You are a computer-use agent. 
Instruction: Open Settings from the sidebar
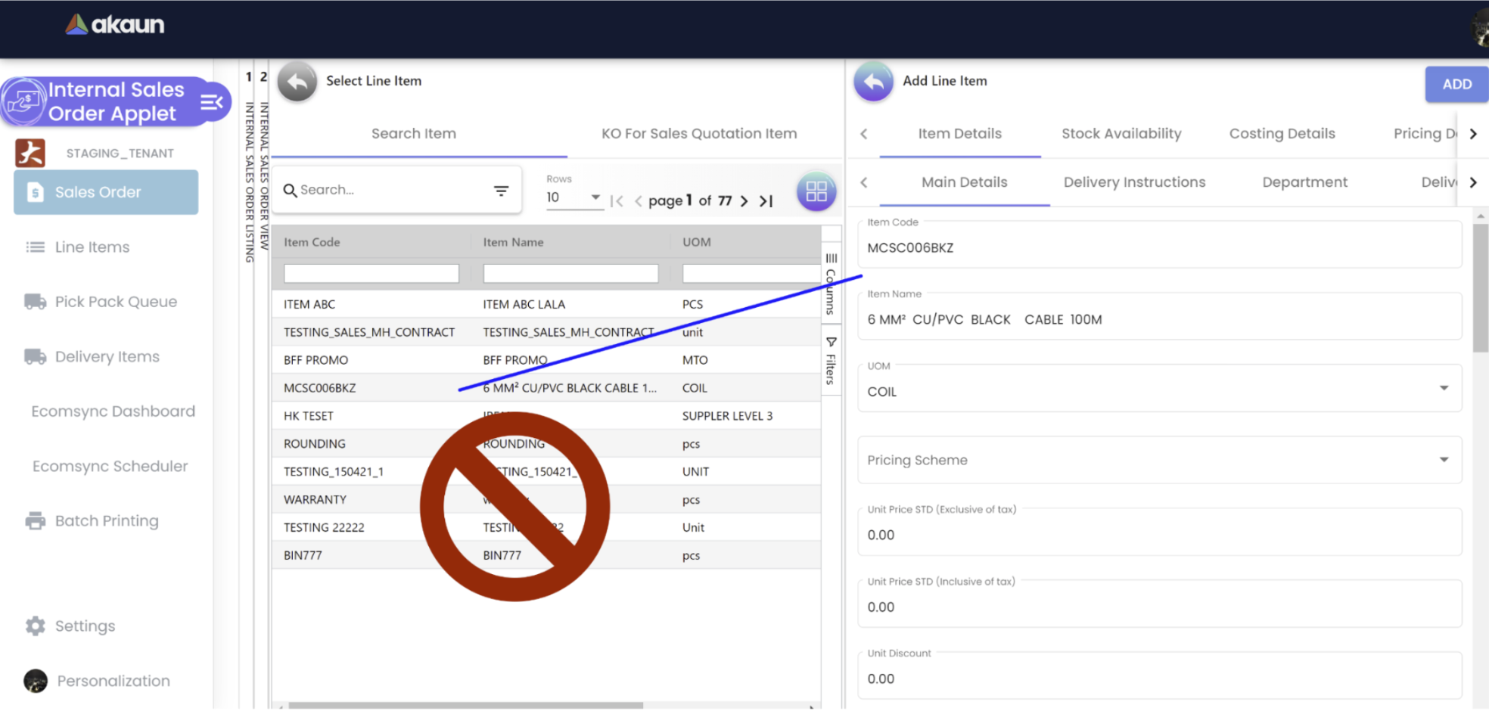(85, 626)
